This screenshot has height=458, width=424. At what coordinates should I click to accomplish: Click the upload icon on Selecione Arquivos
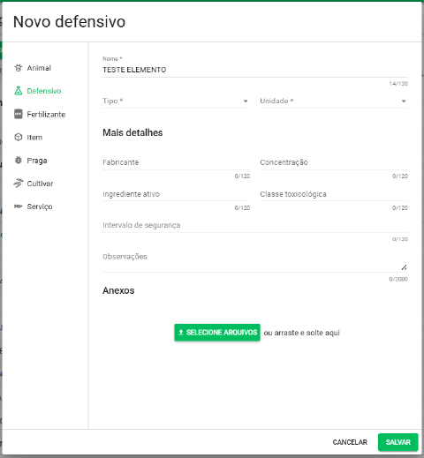[181, 333]
